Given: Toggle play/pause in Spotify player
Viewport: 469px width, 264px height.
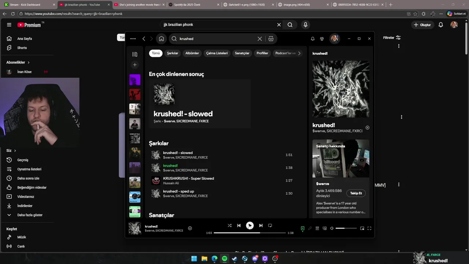Looking at the screenshot, I should [250, 225].
